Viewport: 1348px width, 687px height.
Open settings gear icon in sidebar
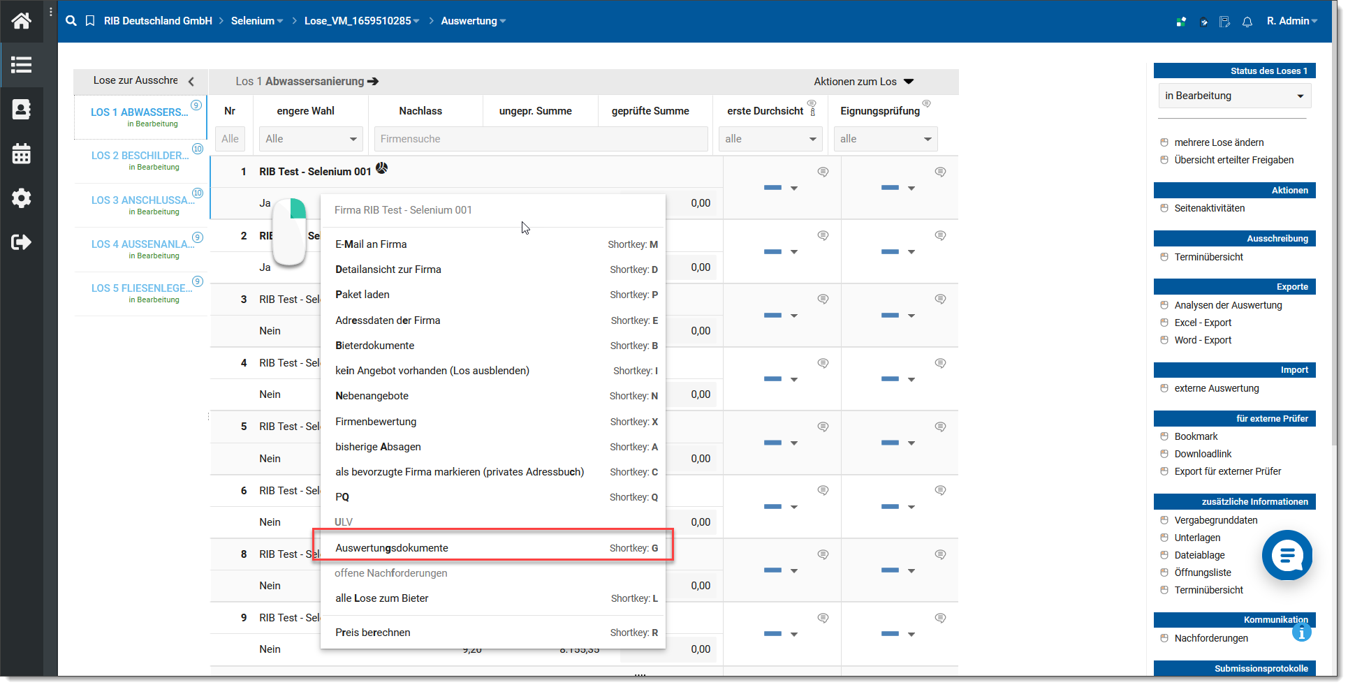pos(21,198)
